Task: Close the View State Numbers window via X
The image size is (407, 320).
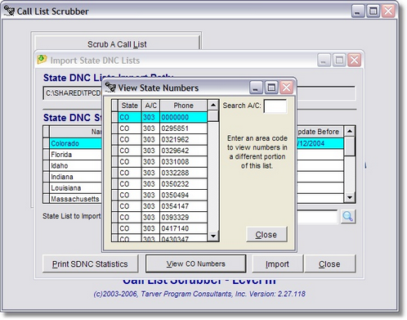Action: tap(286, 88)
